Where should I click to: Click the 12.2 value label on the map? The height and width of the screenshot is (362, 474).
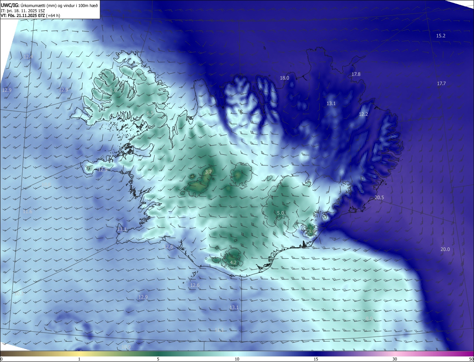363,114
